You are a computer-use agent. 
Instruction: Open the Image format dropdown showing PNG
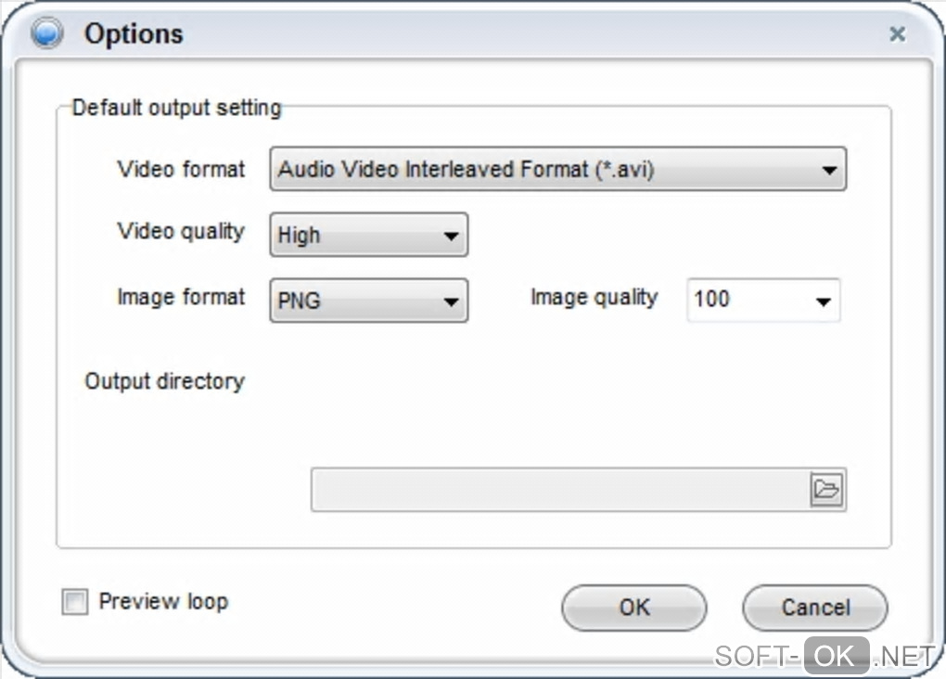coord(368,301)
